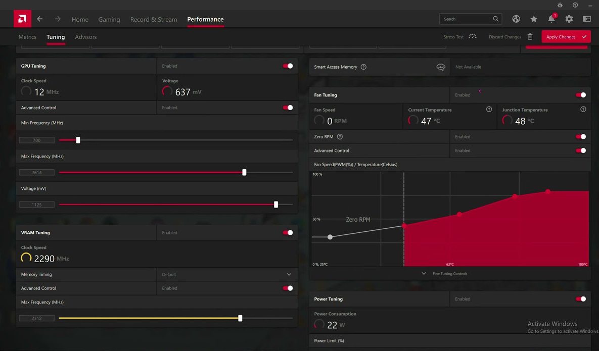Click VRAM Max Frequency slider handle
Image resolution: width=599 pixels, height=351 pixels.
coord(240,318)
